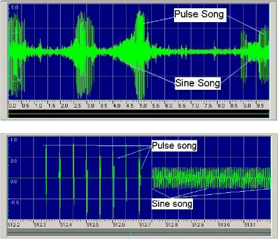Click the 2.5 mark on the upper time ruler
The height and width of the screenshot is (241, 279).
(77, 106)
